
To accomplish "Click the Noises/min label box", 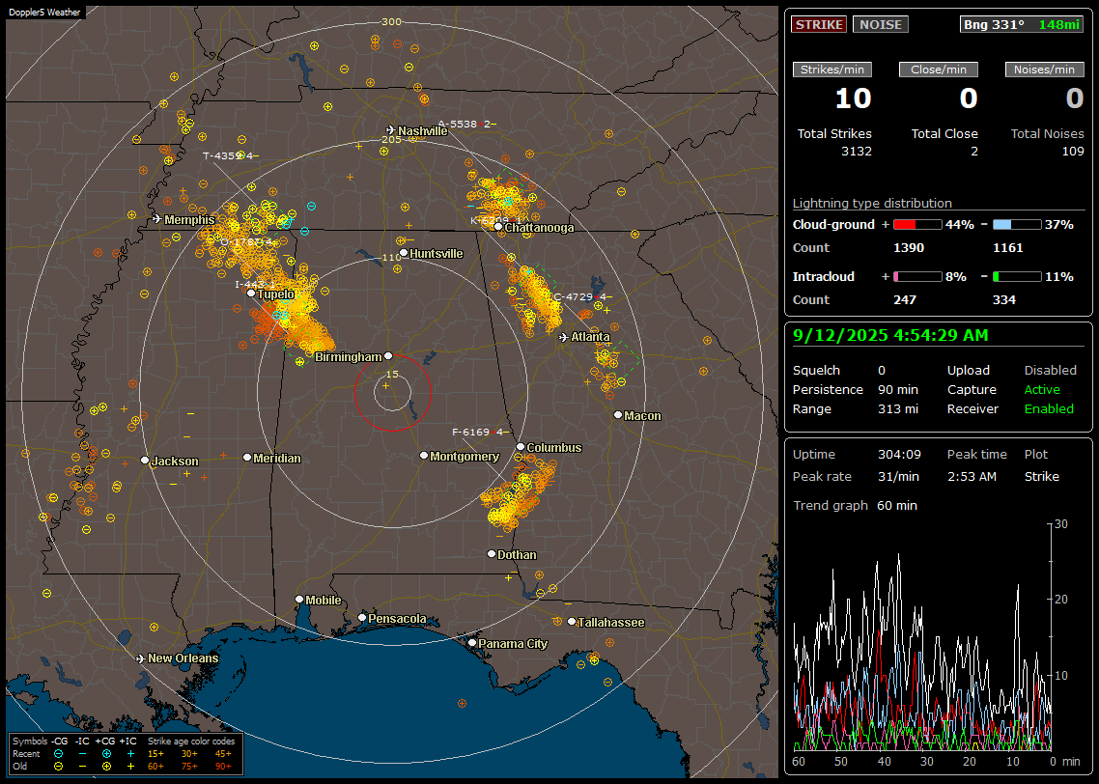I will (x=1044, y=70).
